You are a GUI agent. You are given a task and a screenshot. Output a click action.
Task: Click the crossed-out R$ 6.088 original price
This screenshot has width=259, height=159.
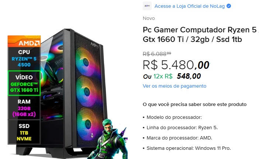[x=157, y=54]
